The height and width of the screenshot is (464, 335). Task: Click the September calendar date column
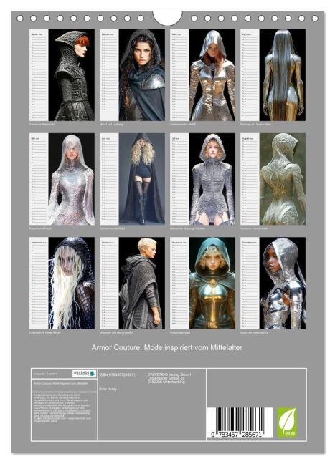coord(39,283)
